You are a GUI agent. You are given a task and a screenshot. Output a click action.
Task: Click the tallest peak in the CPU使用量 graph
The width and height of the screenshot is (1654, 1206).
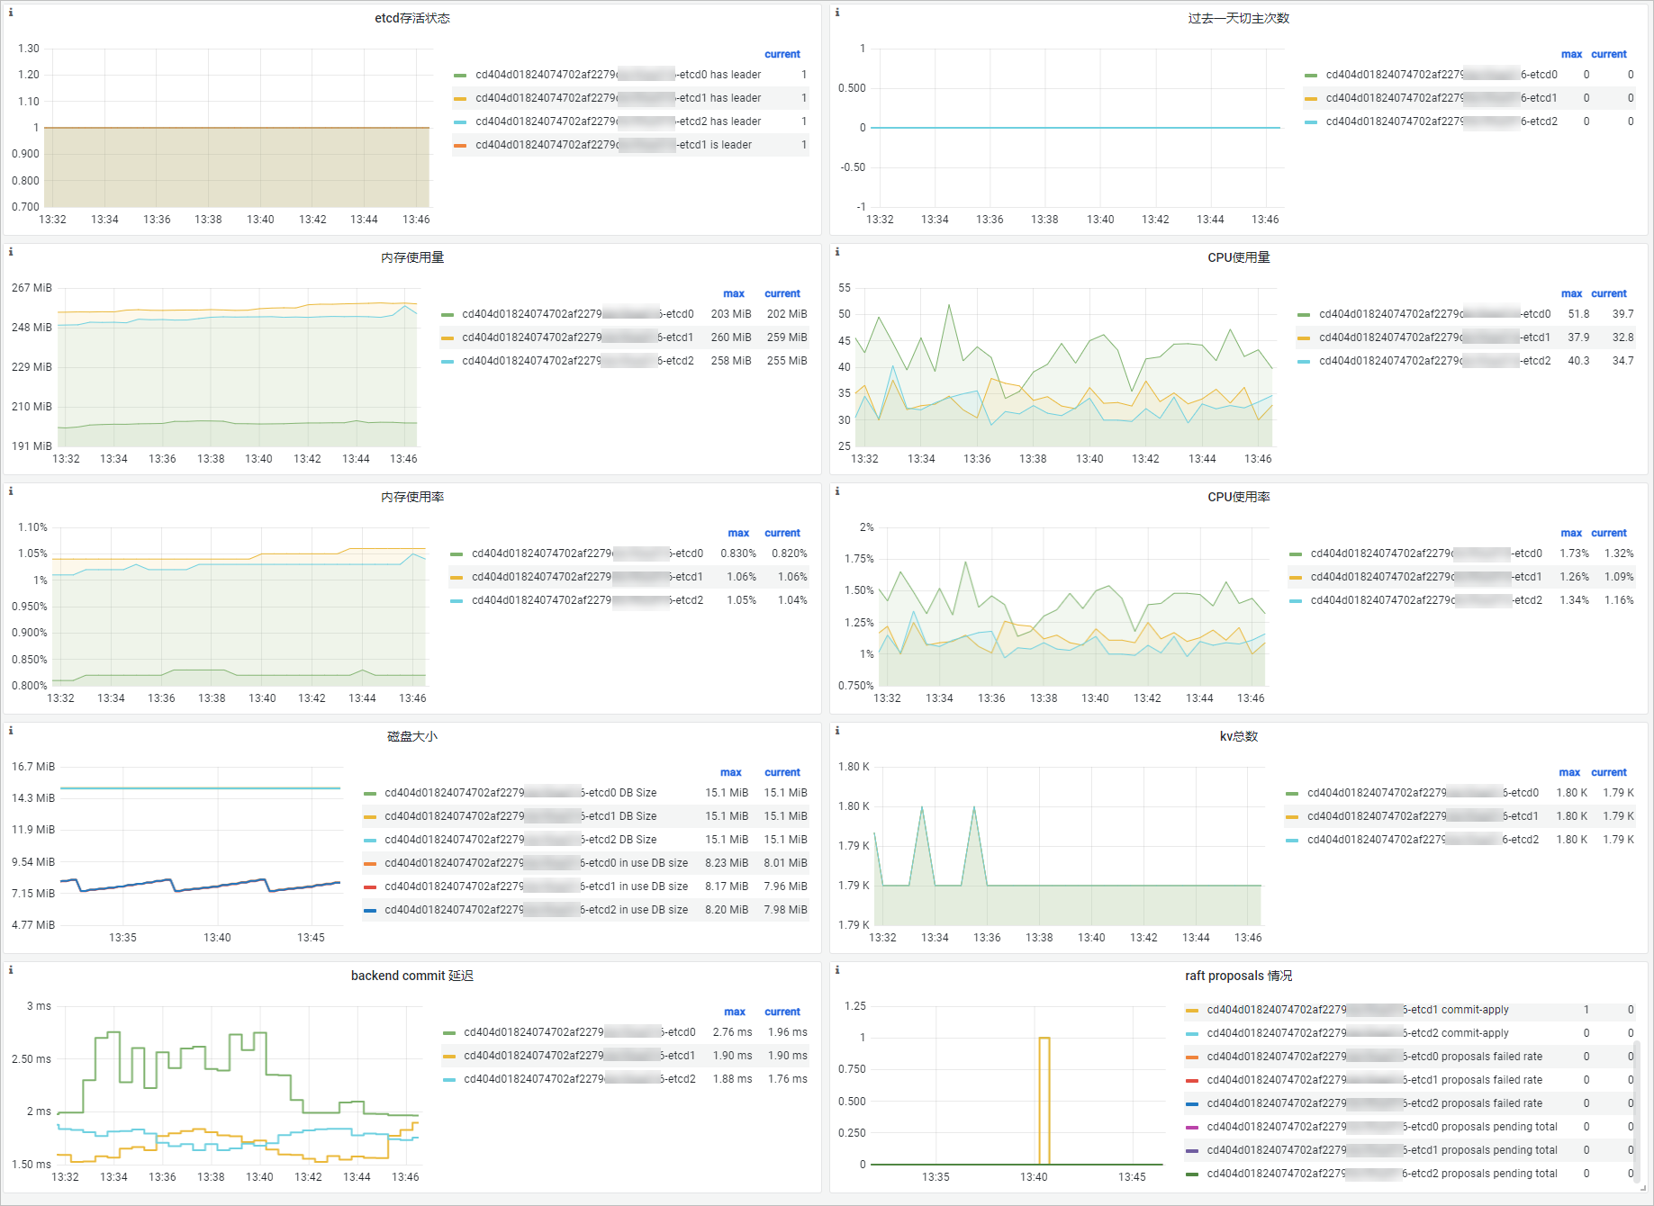point(948,306)
